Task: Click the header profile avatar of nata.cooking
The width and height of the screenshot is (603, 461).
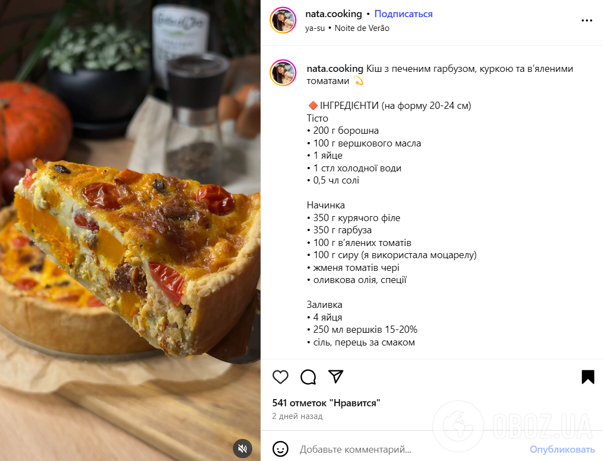Action: (x=283, y=20)
